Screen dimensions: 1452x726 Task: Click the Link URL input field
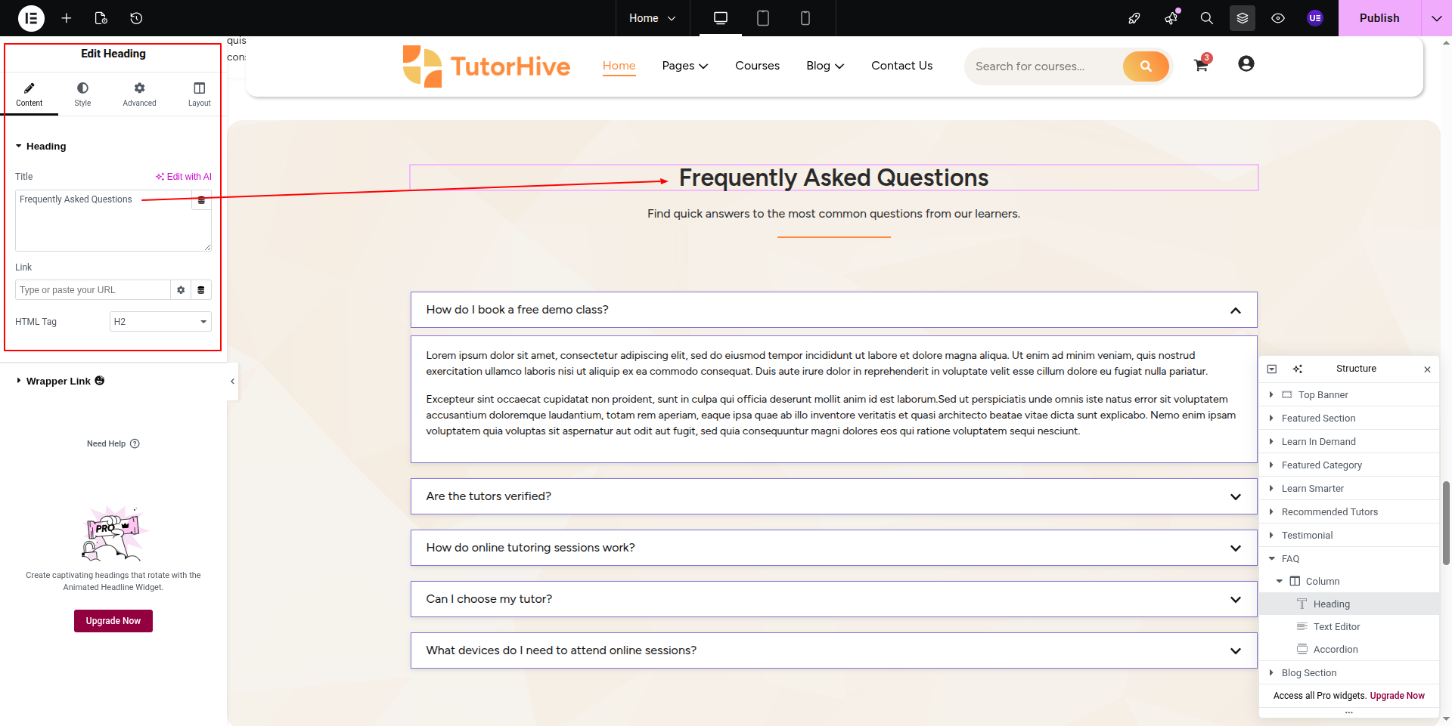pyautogui.click(x=92, y=290)
